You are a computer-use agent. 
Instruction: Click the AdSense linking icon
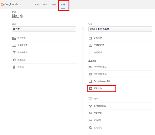click(90, 74)
